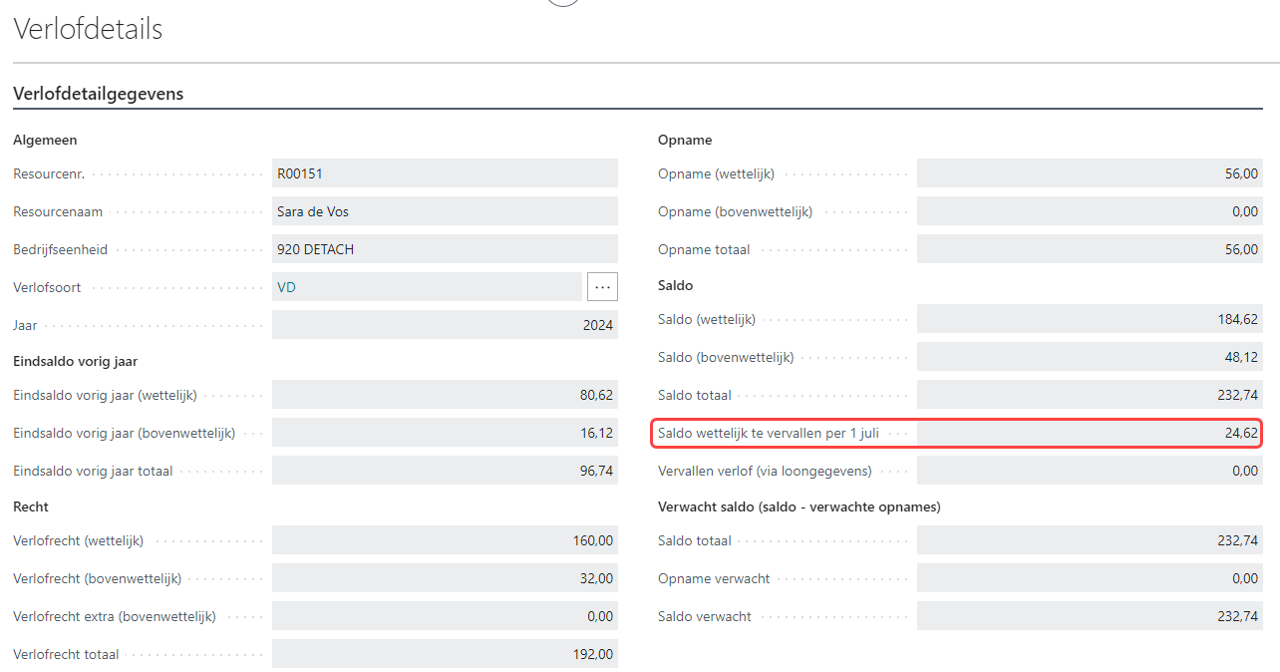Click the Saldo (wettelijk) value 184,62

point(1089,319)
